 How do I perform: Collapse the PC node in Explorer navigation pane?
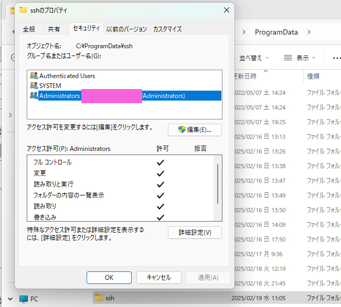point(10,299)
